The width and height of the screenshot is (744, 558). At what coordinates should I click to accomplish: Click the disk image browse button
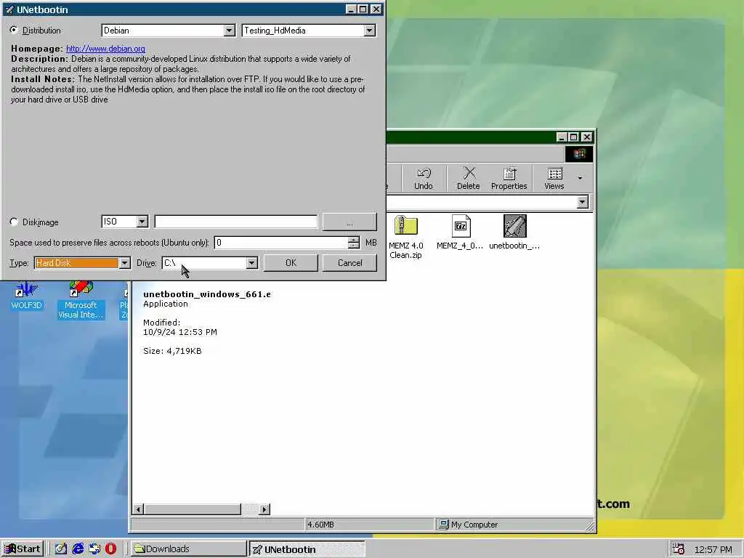point(349,222)
